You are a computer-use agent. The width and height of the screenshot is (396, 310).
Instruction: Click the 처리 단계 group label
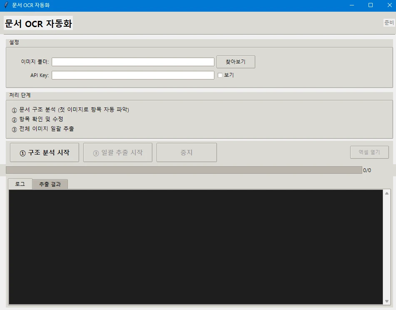click(20, 95)
